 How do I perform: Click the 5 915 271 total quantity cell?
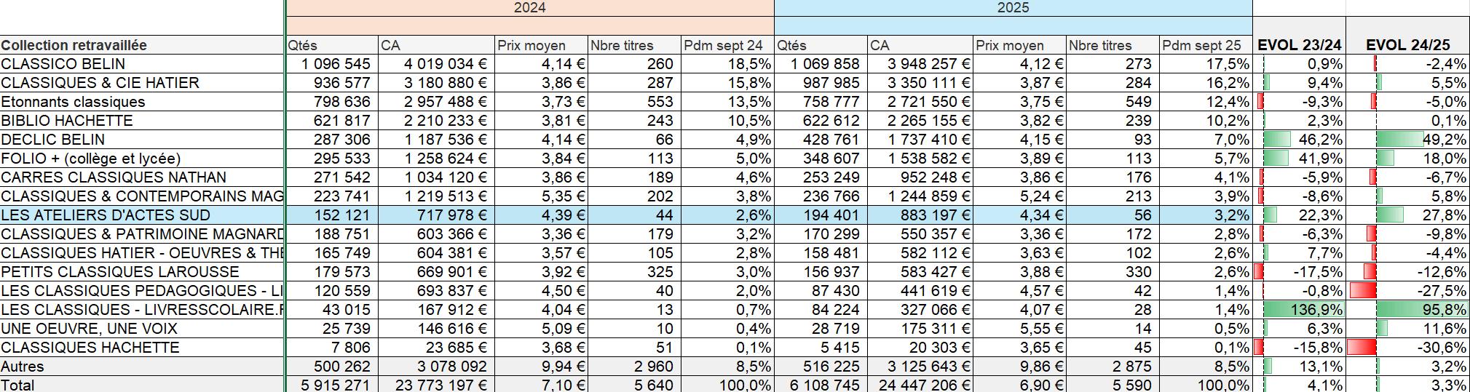click(332, 385)
